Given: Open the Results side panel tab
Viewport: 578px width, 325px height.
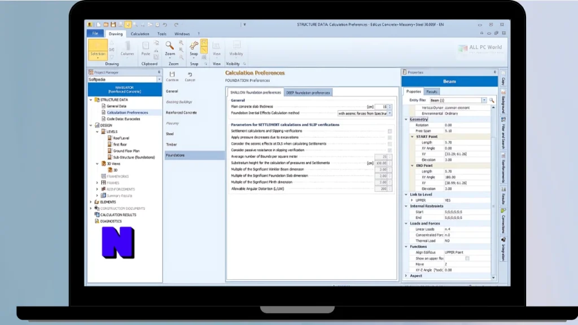Looking at the screenshot, I should click(x=503, y=196).
